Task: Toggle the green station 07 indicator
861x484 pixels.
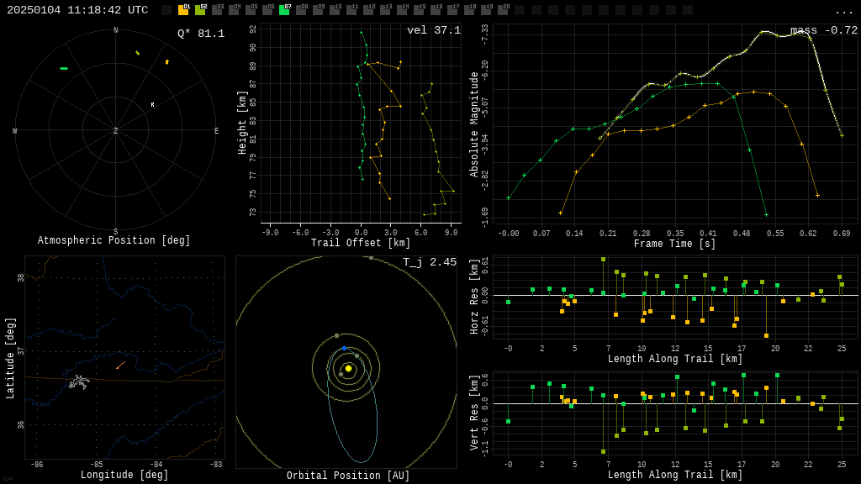Action: tap(284, 10)
